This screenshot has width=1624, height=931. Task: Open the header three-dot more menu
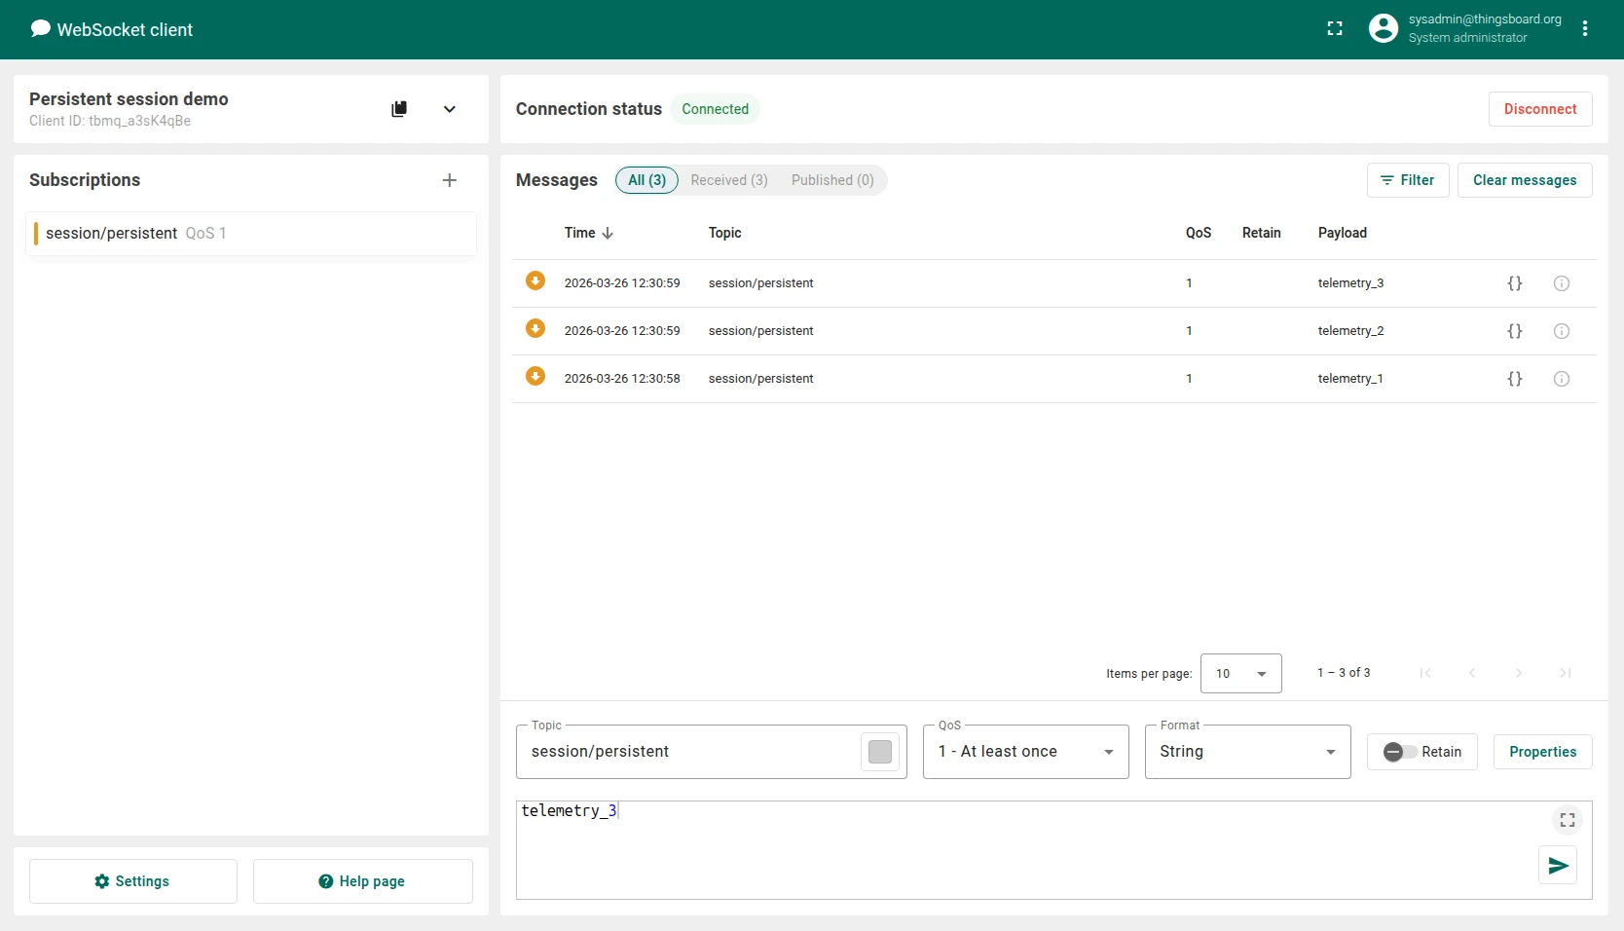click(1585, 28)
